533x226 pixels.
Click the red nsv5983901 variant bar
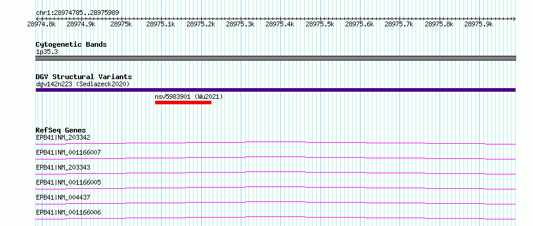click(x=183, y=103)
